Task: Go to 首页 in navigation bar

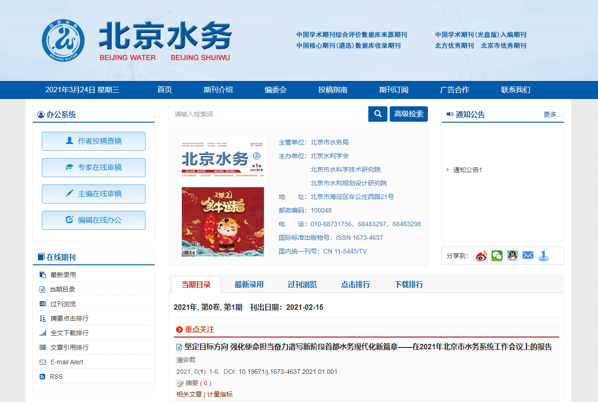Action: pos(165,90)
